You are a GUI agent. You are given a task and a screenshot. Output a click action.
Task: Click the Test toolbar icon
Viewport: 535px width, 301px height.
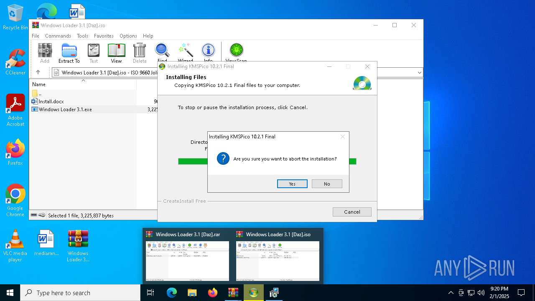94,53
